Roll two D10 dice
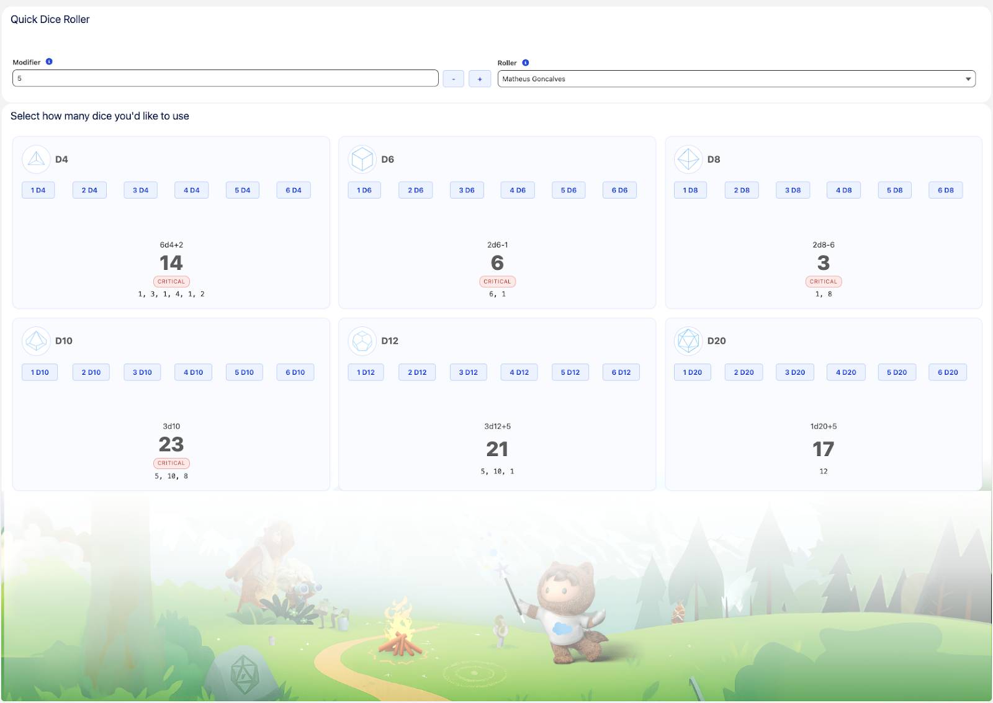 click(91, 372)
